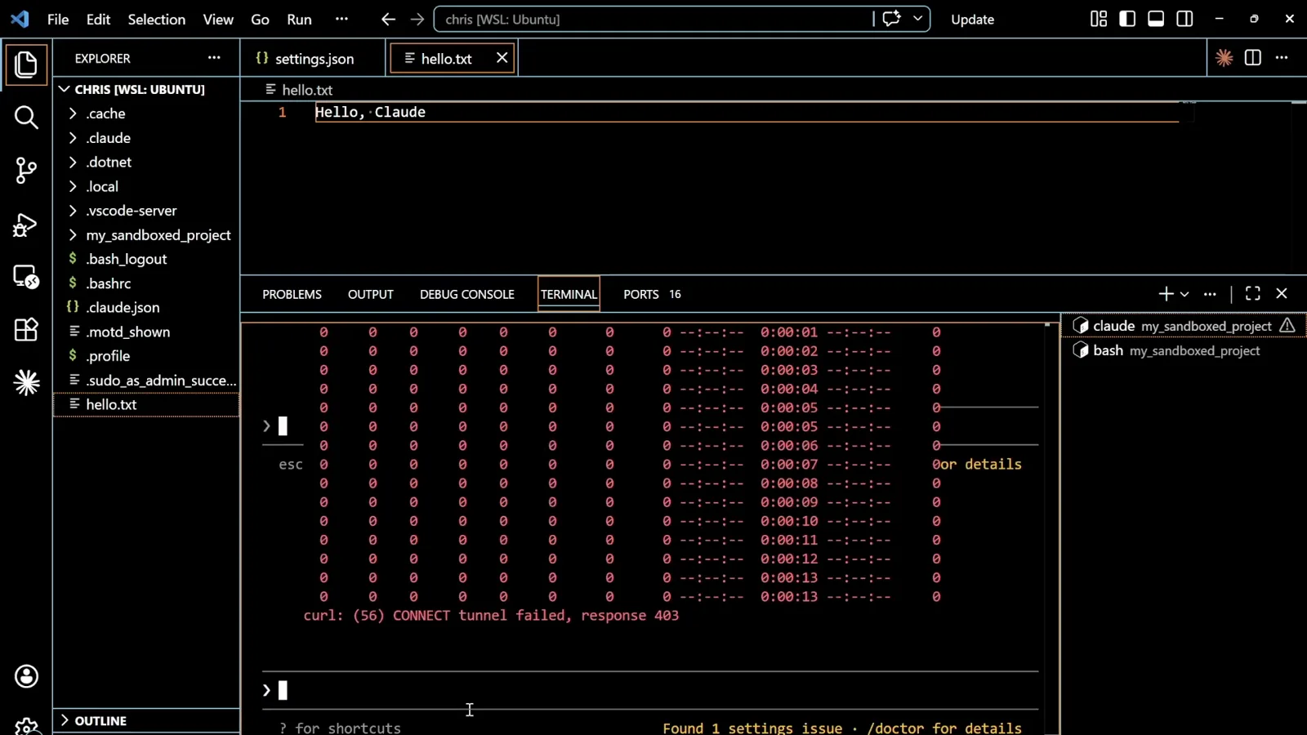1307x735 pixels.
Task: Close the hello.txt tab
Action: pyautogui.click(x=502, y=58)
